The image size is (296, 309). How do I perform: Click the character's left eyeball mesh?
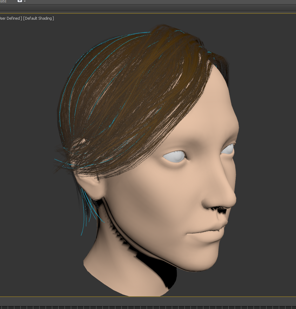click(228, 149)
